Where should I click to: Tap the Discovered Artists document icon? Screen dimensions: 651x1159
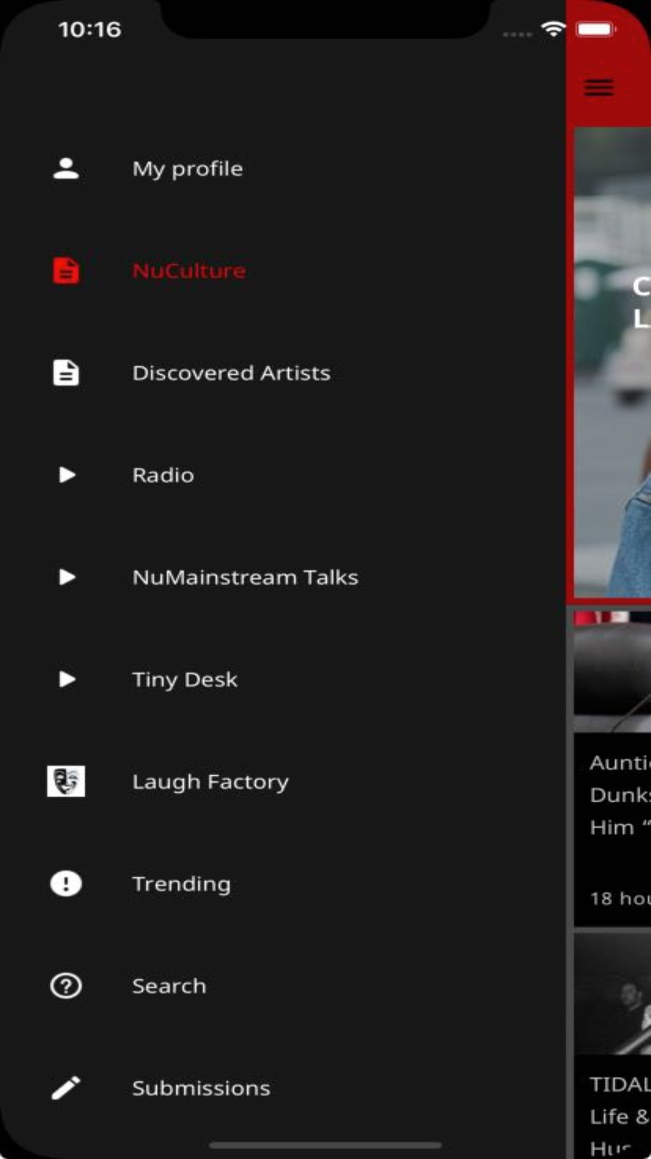[x=66, y=373]
